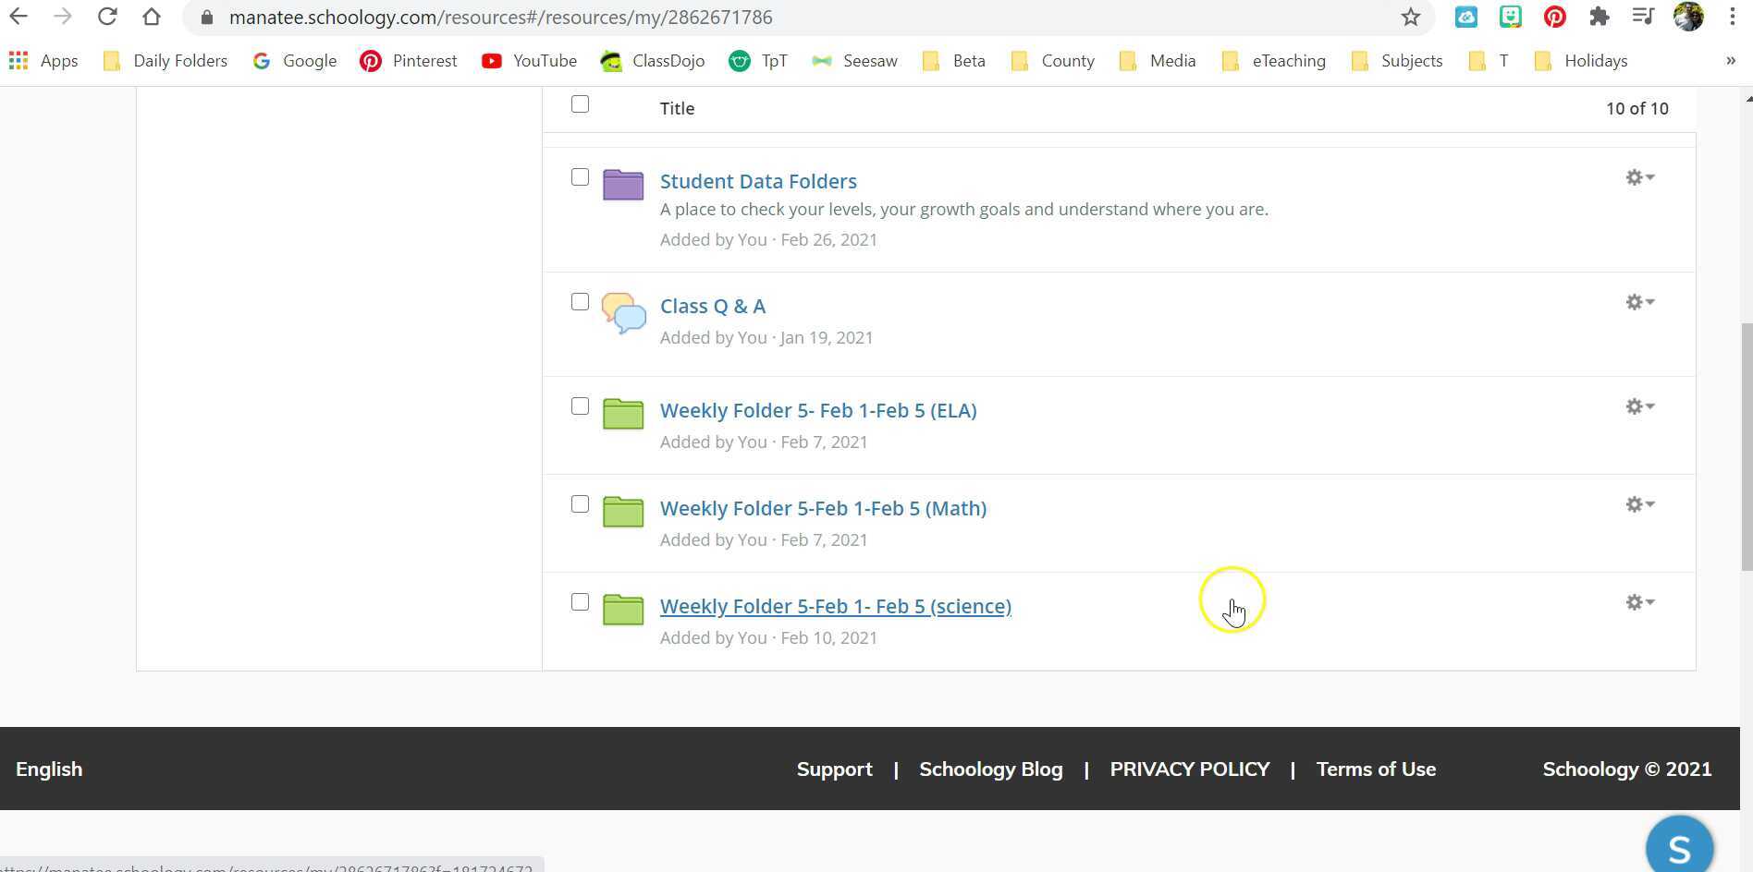Check the select-all checkbox beside Title
Screen dimensions: 1753x872
(x=580, y=104)
